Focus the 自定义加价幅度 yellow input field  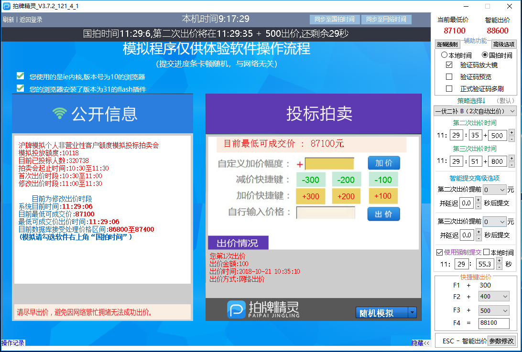pyautogui.click(x=329, y=164)
